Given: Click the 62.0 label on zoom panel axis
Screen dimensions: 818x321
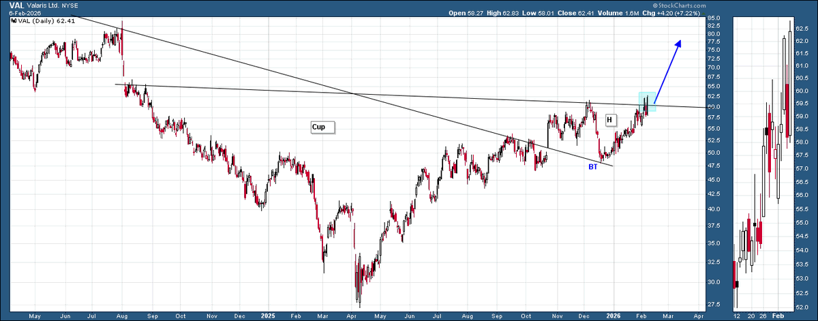Looking at the screenshot, I should pyautogui.click(x=802, y=41).
